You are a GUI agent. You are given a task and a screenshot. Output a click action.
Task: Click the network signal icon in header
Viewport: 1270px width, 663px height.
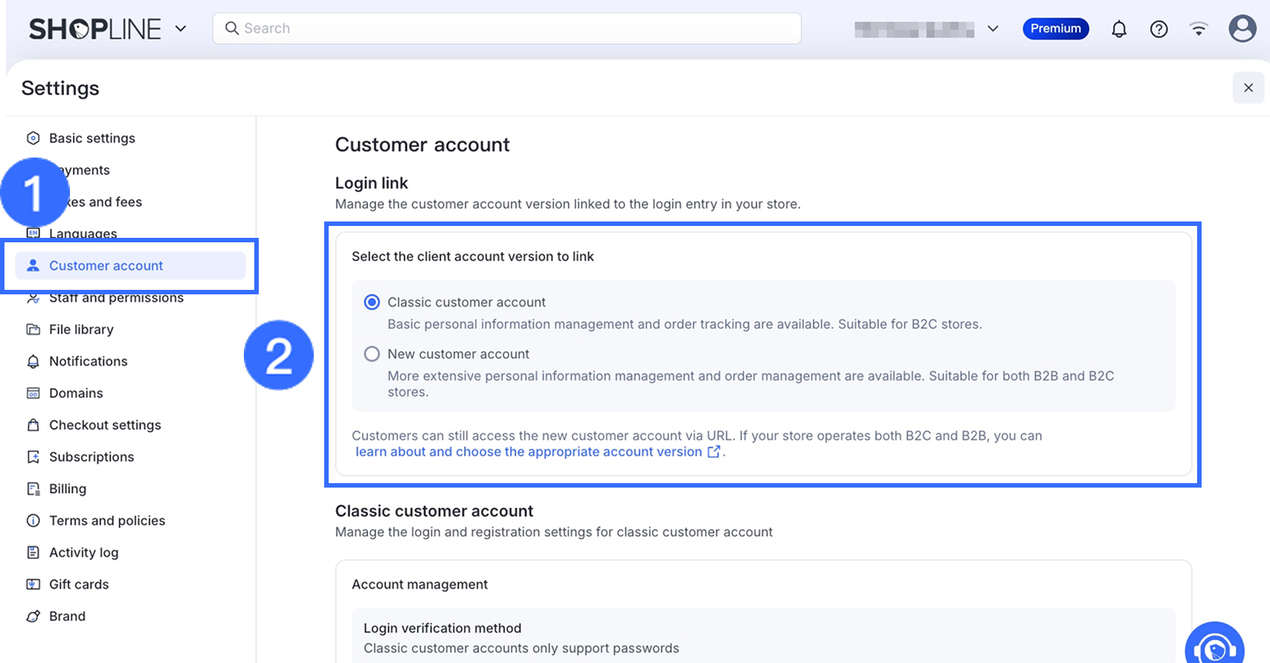click(1199, 29)
